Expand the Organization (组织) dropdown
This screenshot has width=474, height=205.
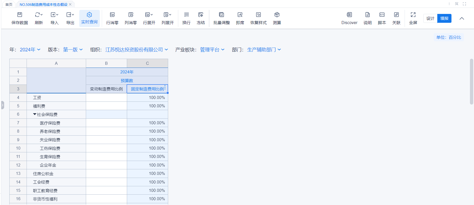(137, 50)
